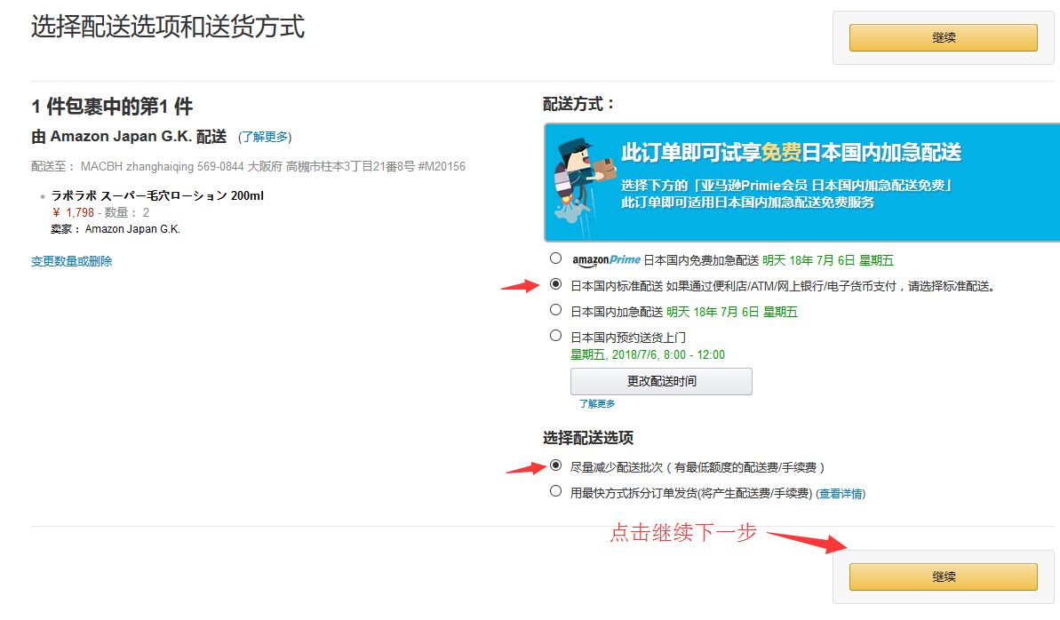Select 尽量减少配送批次 radio option
Image resolution: width=1060 pixels, height=620 pixels.
(x=555, y=465)
